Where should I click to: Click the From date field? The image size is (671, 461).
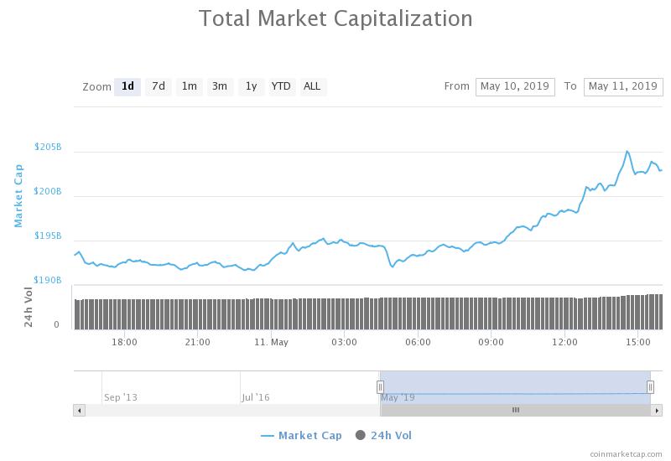515,86
